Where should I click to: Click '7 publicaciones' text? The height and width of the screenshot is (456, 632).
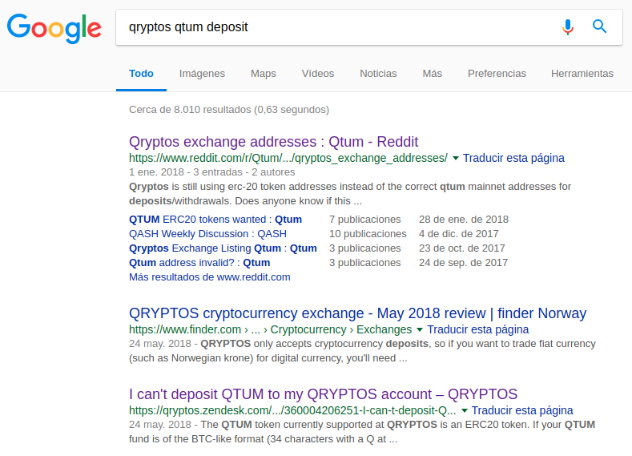point(364,220)
